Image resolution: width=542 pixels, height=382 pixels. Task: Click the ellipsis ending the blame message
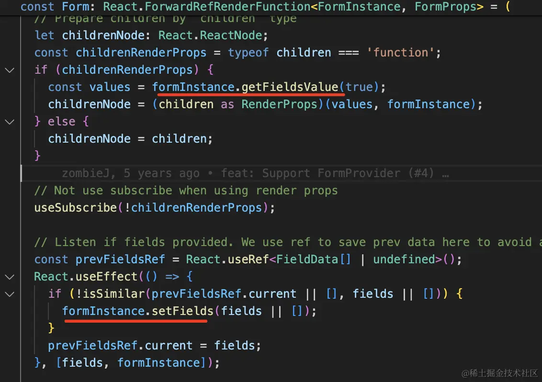point(445,173)
